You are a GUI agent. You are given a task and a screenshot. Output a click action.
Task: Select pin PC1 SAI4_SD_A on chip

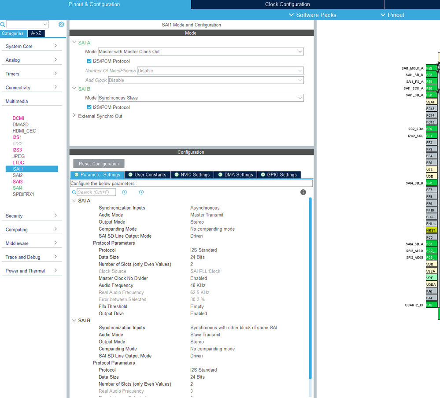[431, 244]
